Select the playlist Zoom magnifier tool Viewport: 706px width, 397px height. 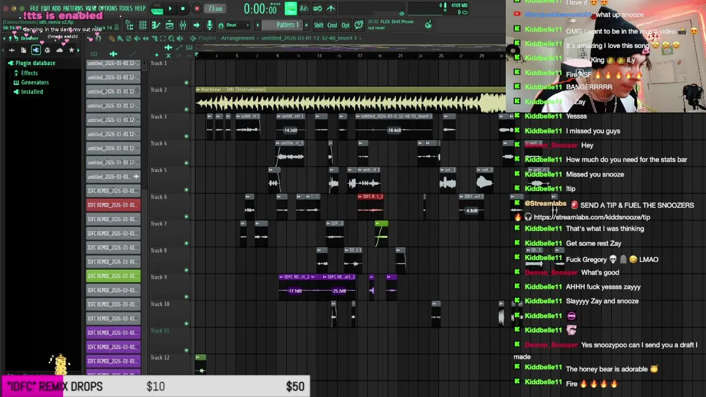tap(171, 39)
